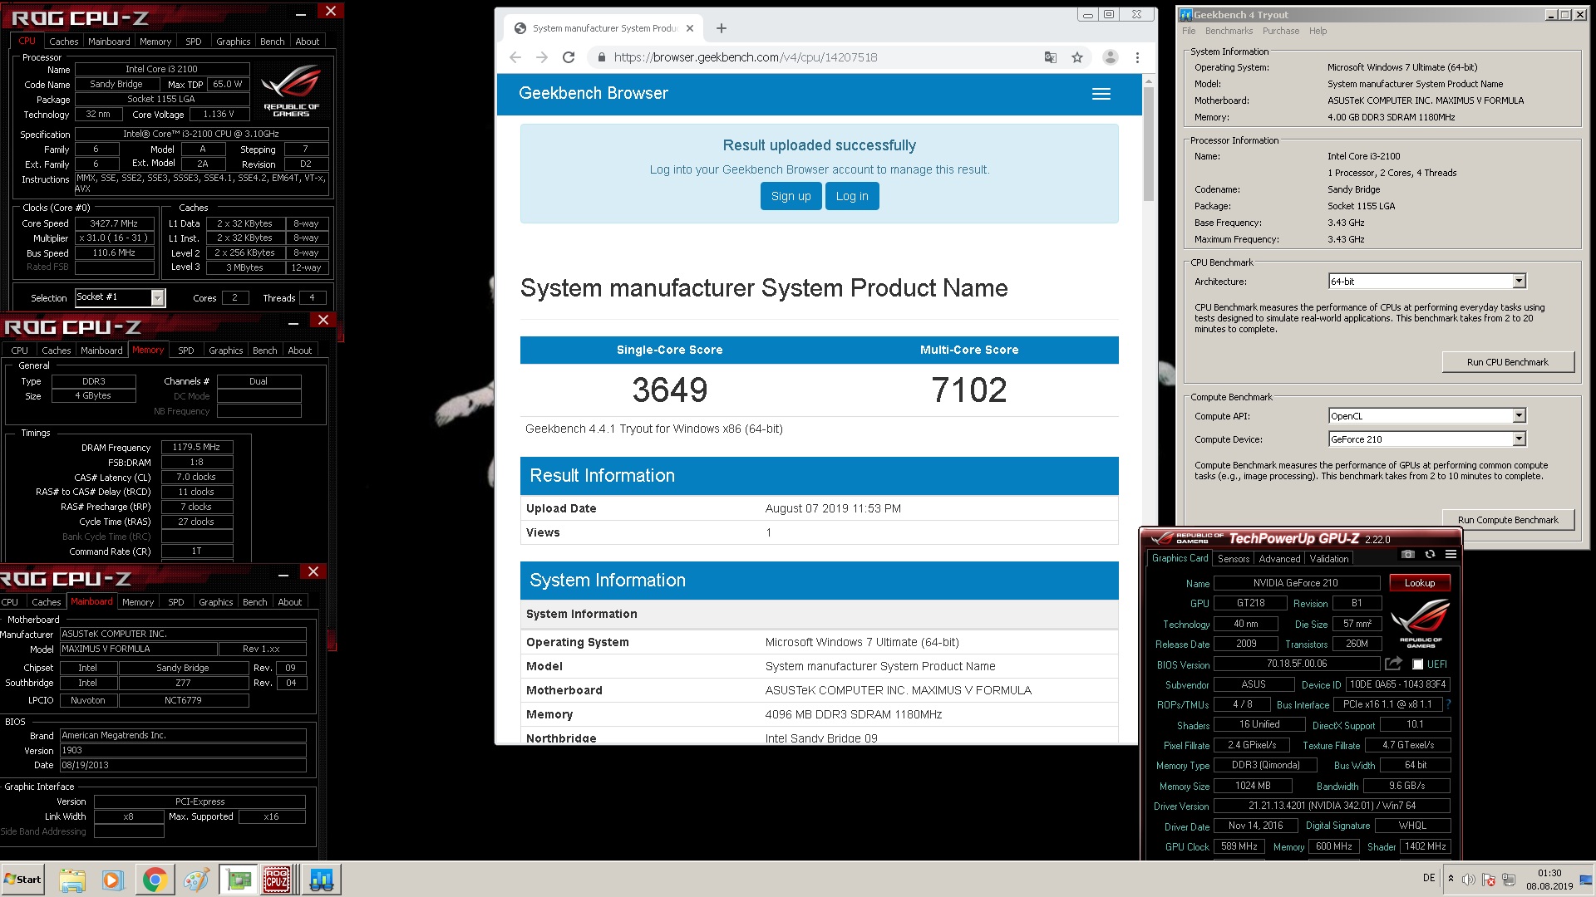
Task: Click Run Compute Benchmark
Action: [x=1507, y=520]
